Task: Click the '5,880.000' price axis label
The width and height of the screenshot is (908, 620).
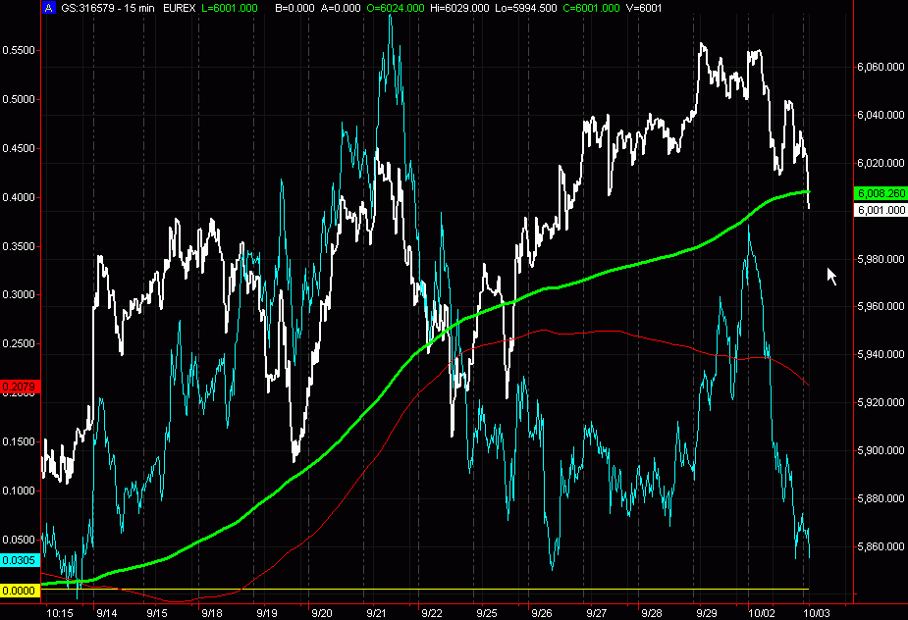Action: point(881,498)
